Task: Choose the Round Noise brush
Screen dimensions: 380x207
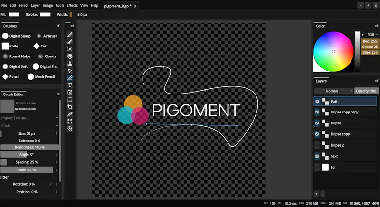Action: 17,56
